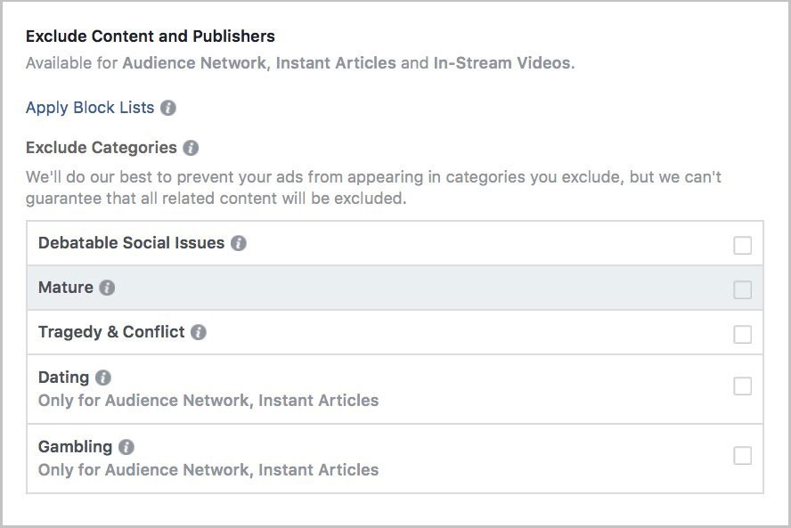This screenshot has width=791, height=528.
Task: Toggle the Dating exclusion checkbox
Action: [x=742, y=386]
